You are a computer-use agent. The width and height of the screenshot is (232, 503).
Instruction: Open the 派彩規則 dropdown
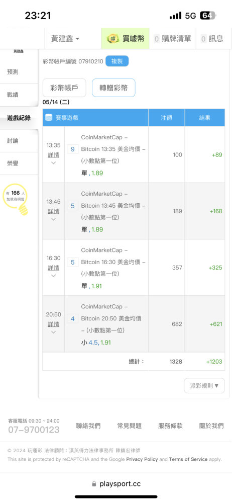pyautogui.click(x=204, y=386)
